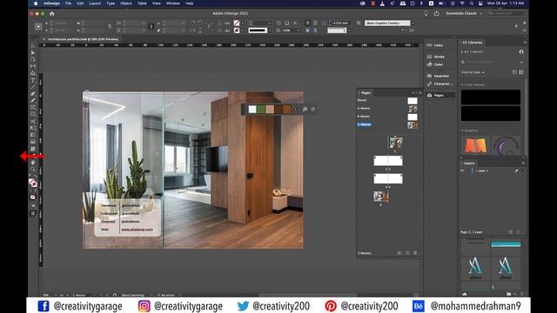Screen dimensions: 557x313
Task: Open the Pages panel options menu
Action: point(420,93)
